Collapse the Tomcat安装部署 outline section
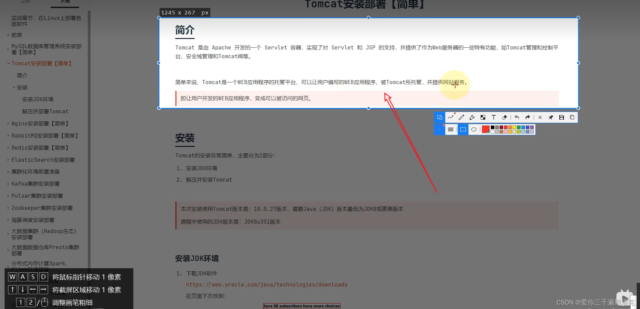The image size is (640, 309). (8, 63)
